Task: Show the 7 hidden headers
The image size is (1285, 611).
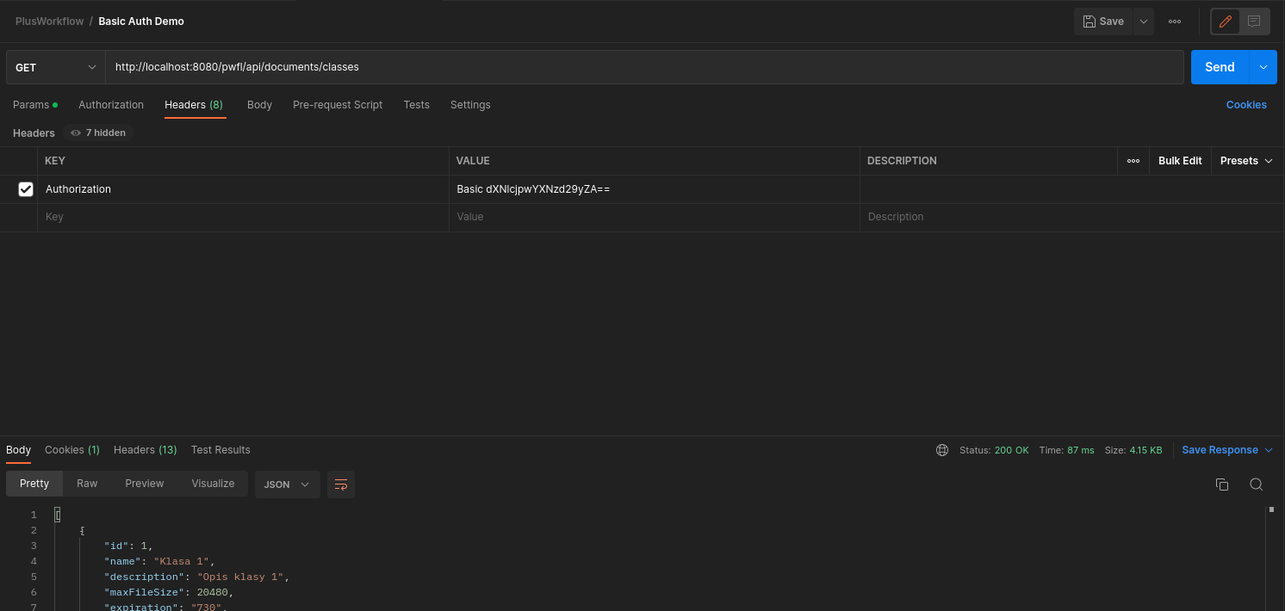Action: [98, 133]
